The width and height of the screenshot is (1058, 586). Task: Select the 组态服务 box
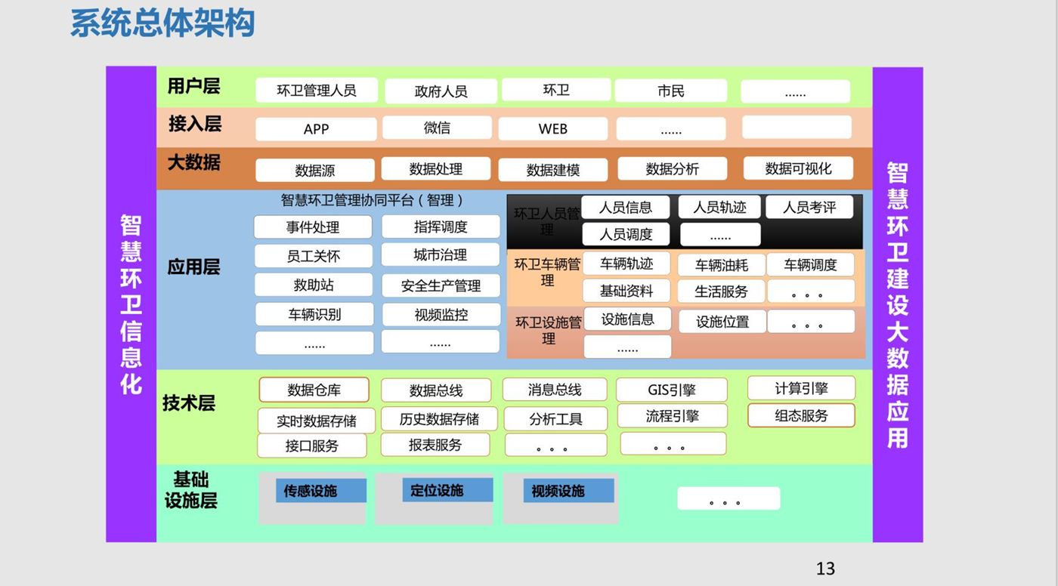pos(802,415)
